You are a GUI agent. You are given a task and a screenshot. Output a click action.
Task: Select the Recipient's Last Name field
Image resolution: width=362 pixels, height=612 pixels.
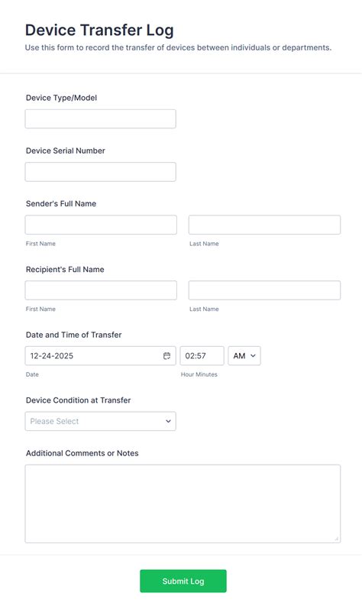tap(264, 290)
